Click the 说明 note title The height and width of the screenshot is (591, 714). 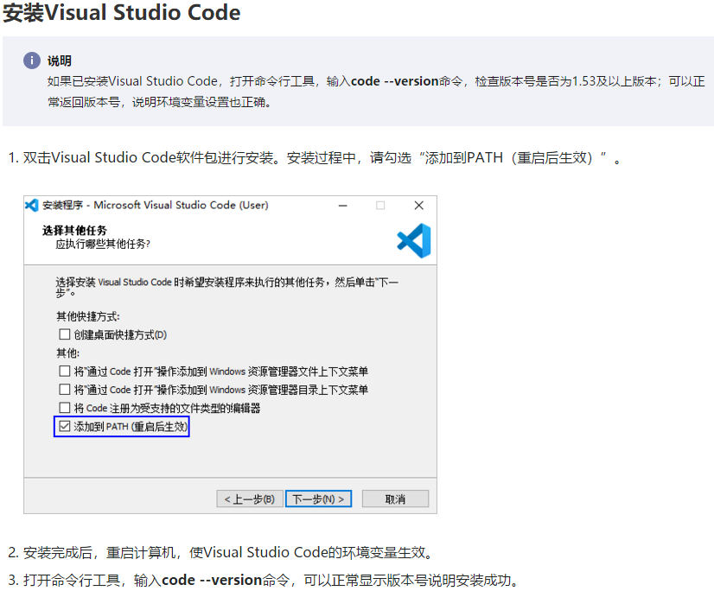59,60
